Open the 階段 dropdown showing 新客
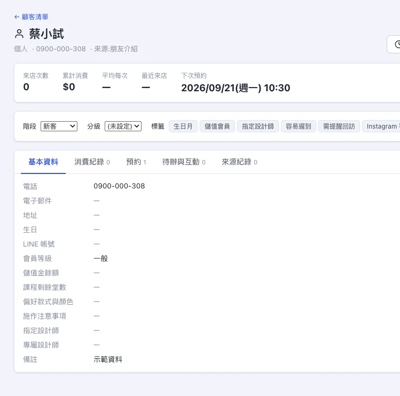400x396 pixels. (59, 126)
